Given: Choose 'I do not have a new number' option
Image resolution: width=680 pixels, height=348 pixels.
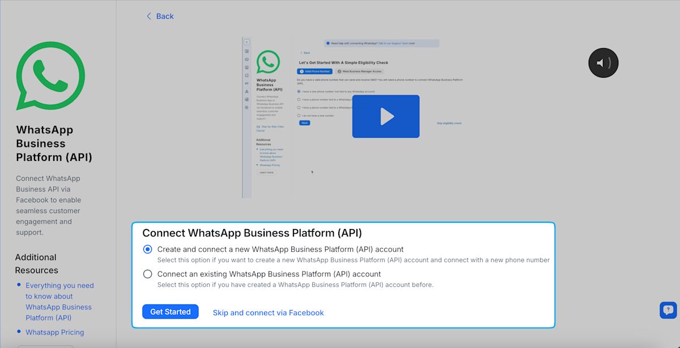Looking at the screenshot, I should pyautogui.click(x=299, y=116).
